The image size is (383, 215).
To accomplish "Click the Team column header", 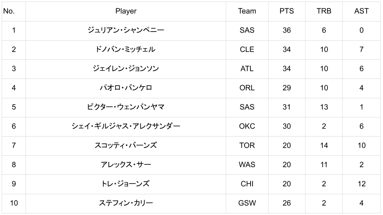I will pos(247,11).
